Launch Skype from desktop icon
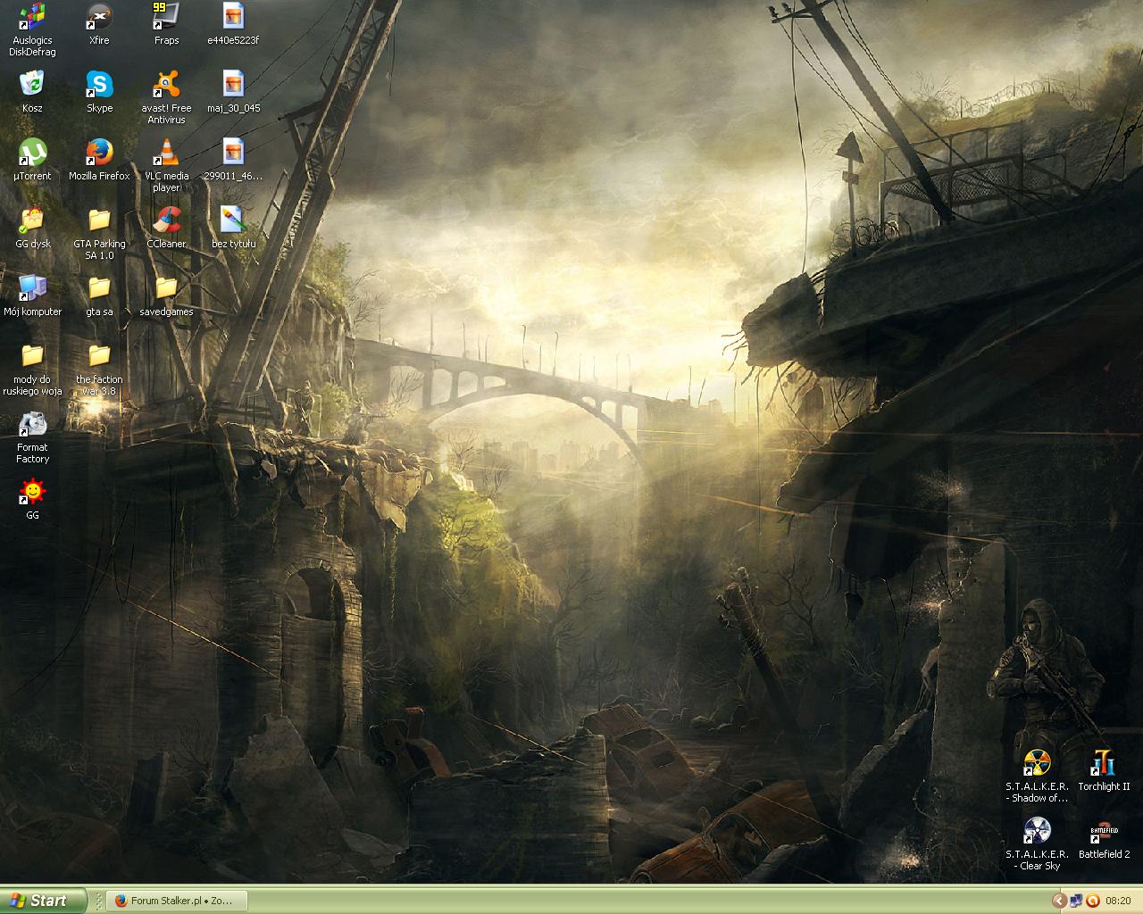The image size is (1143, 914). [99, 92]
